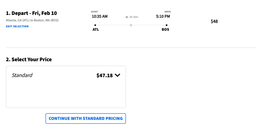Select the 6h 35m duration text
The width and height of the screenshot is (274, 131).
point(134,17)
